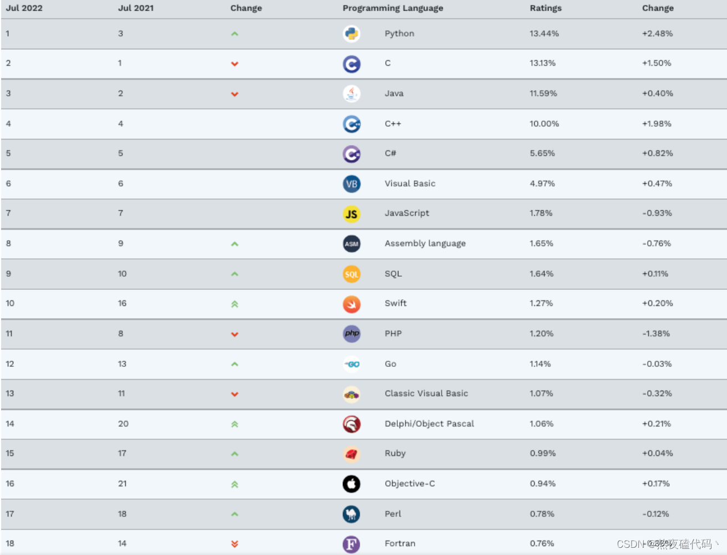Click the Go gopher logo icon

(351, 364)
